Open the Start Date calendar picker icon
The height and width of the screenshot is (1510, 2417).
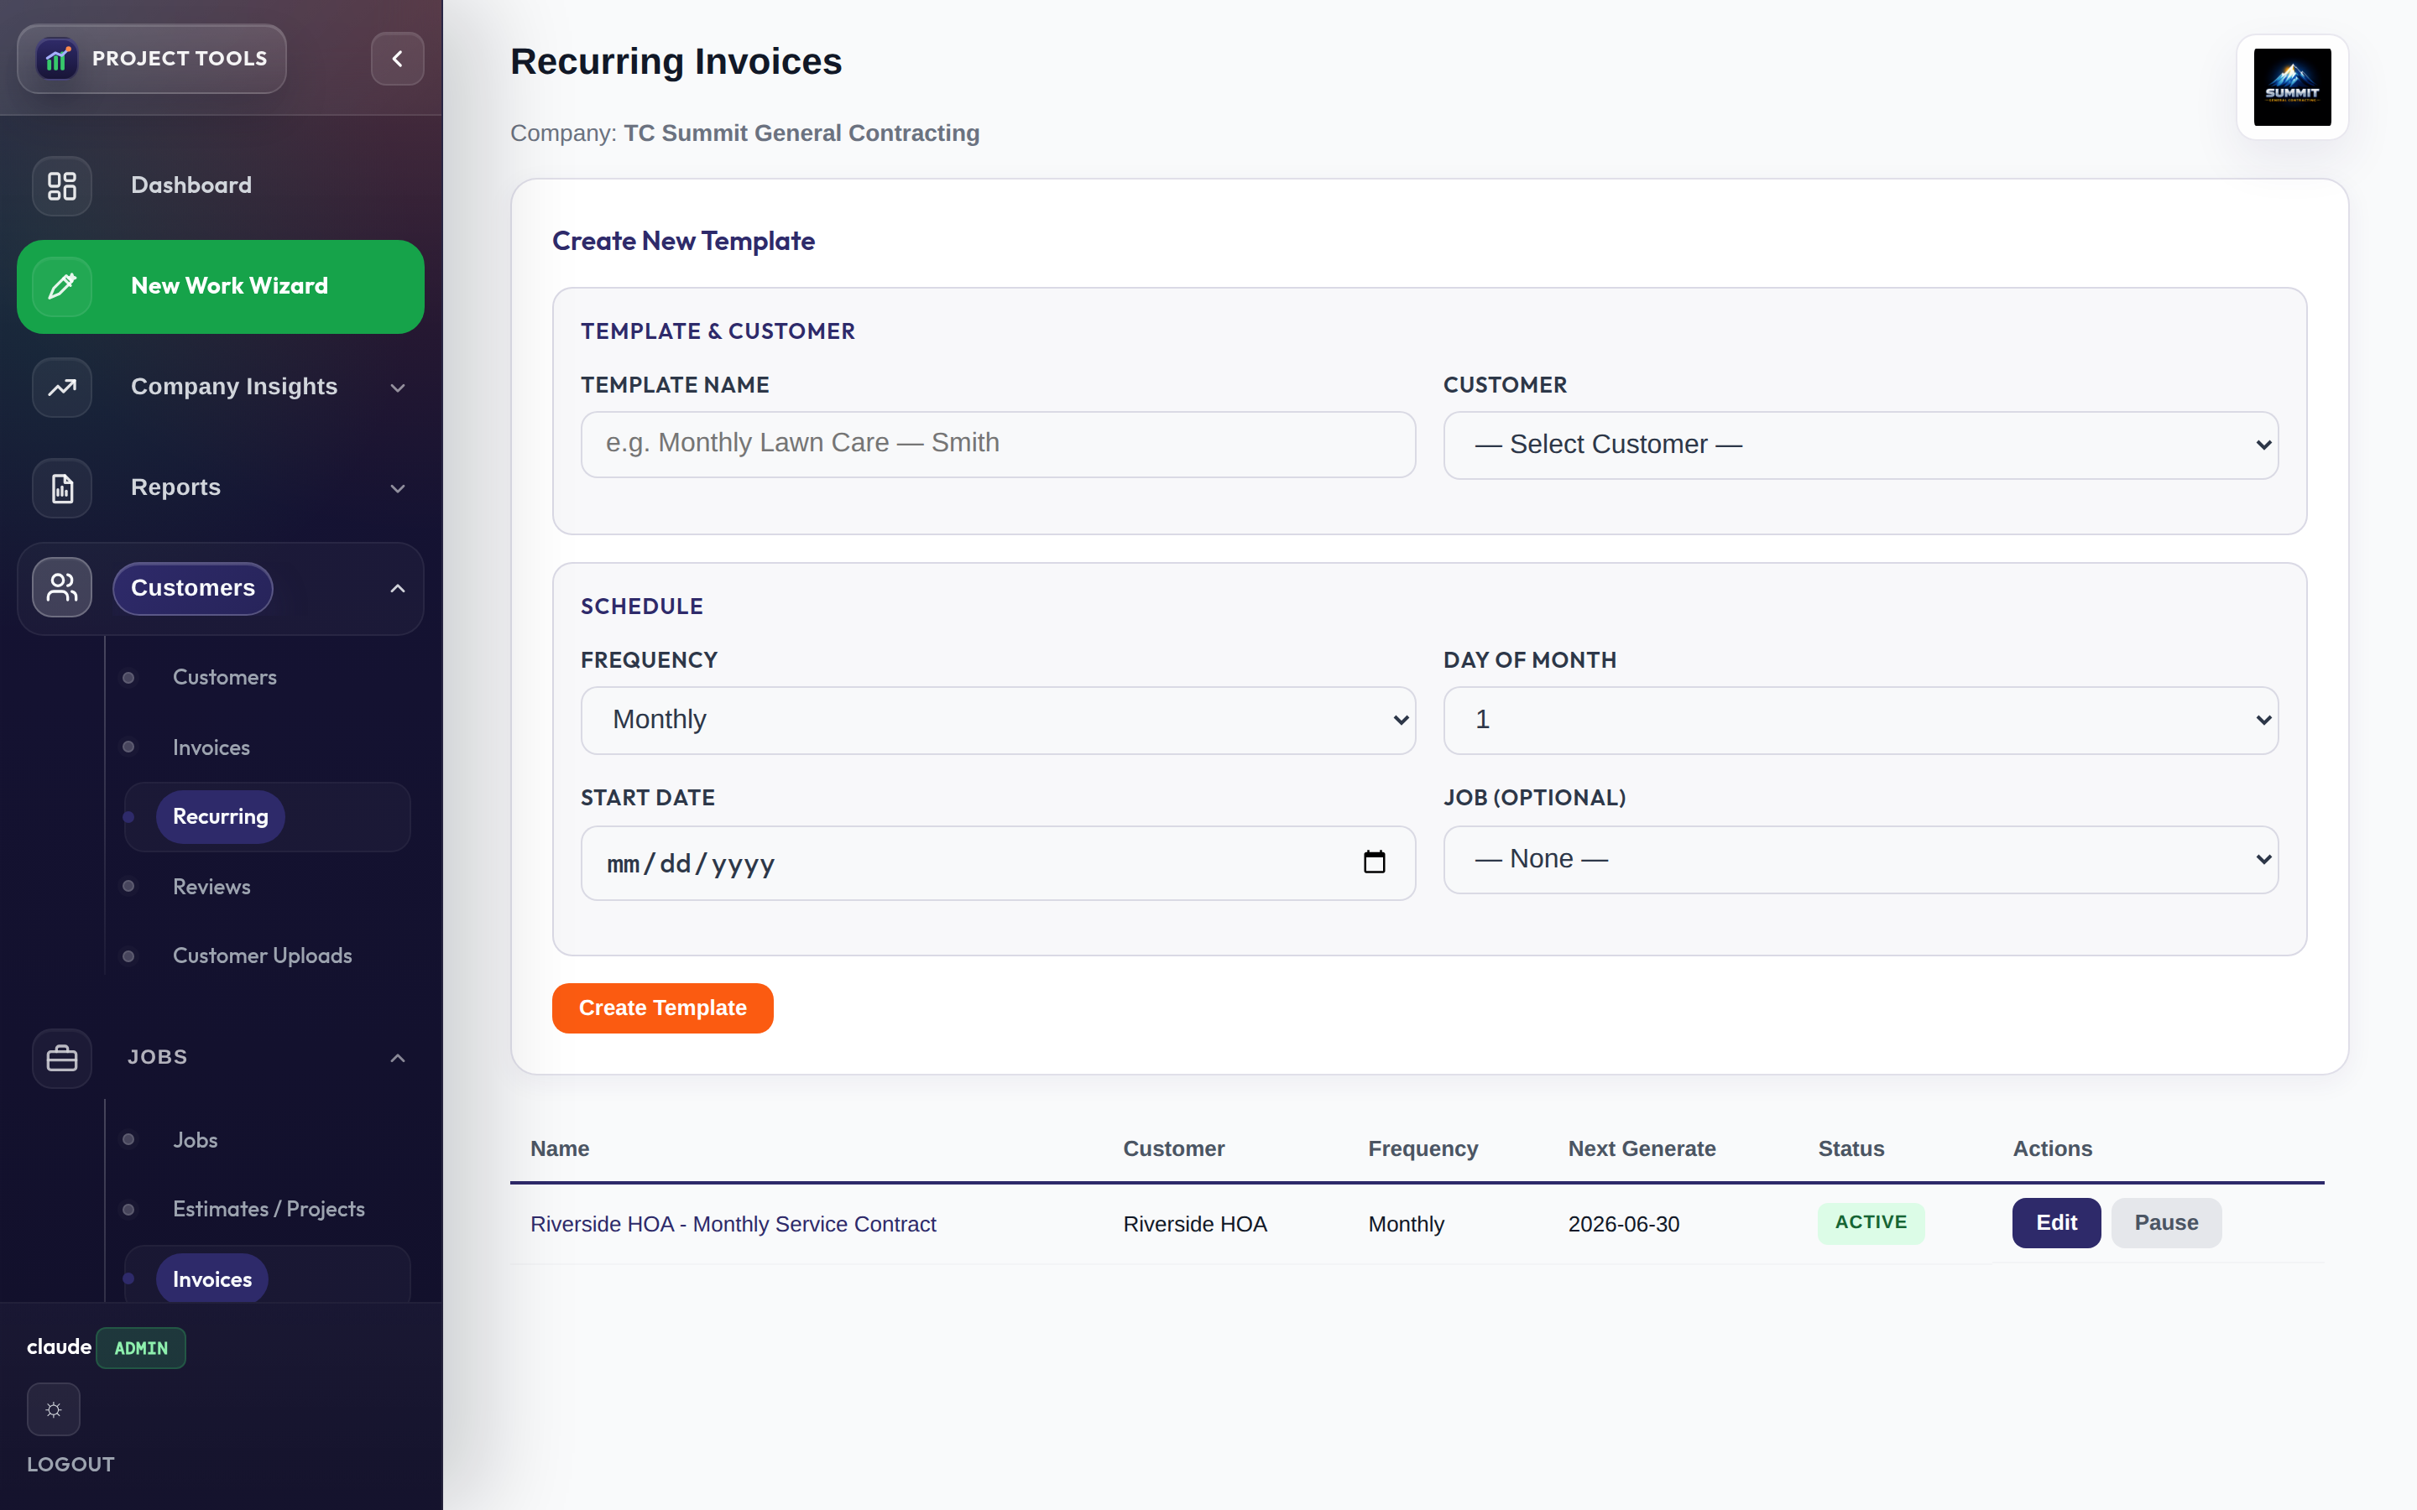(1375, 862)
